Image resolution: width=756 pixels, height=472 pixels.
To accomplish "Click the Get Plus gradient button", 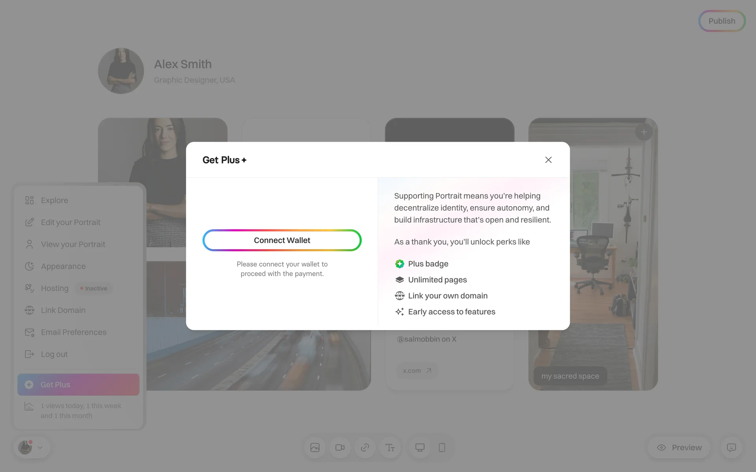I will tap(78, 385).
